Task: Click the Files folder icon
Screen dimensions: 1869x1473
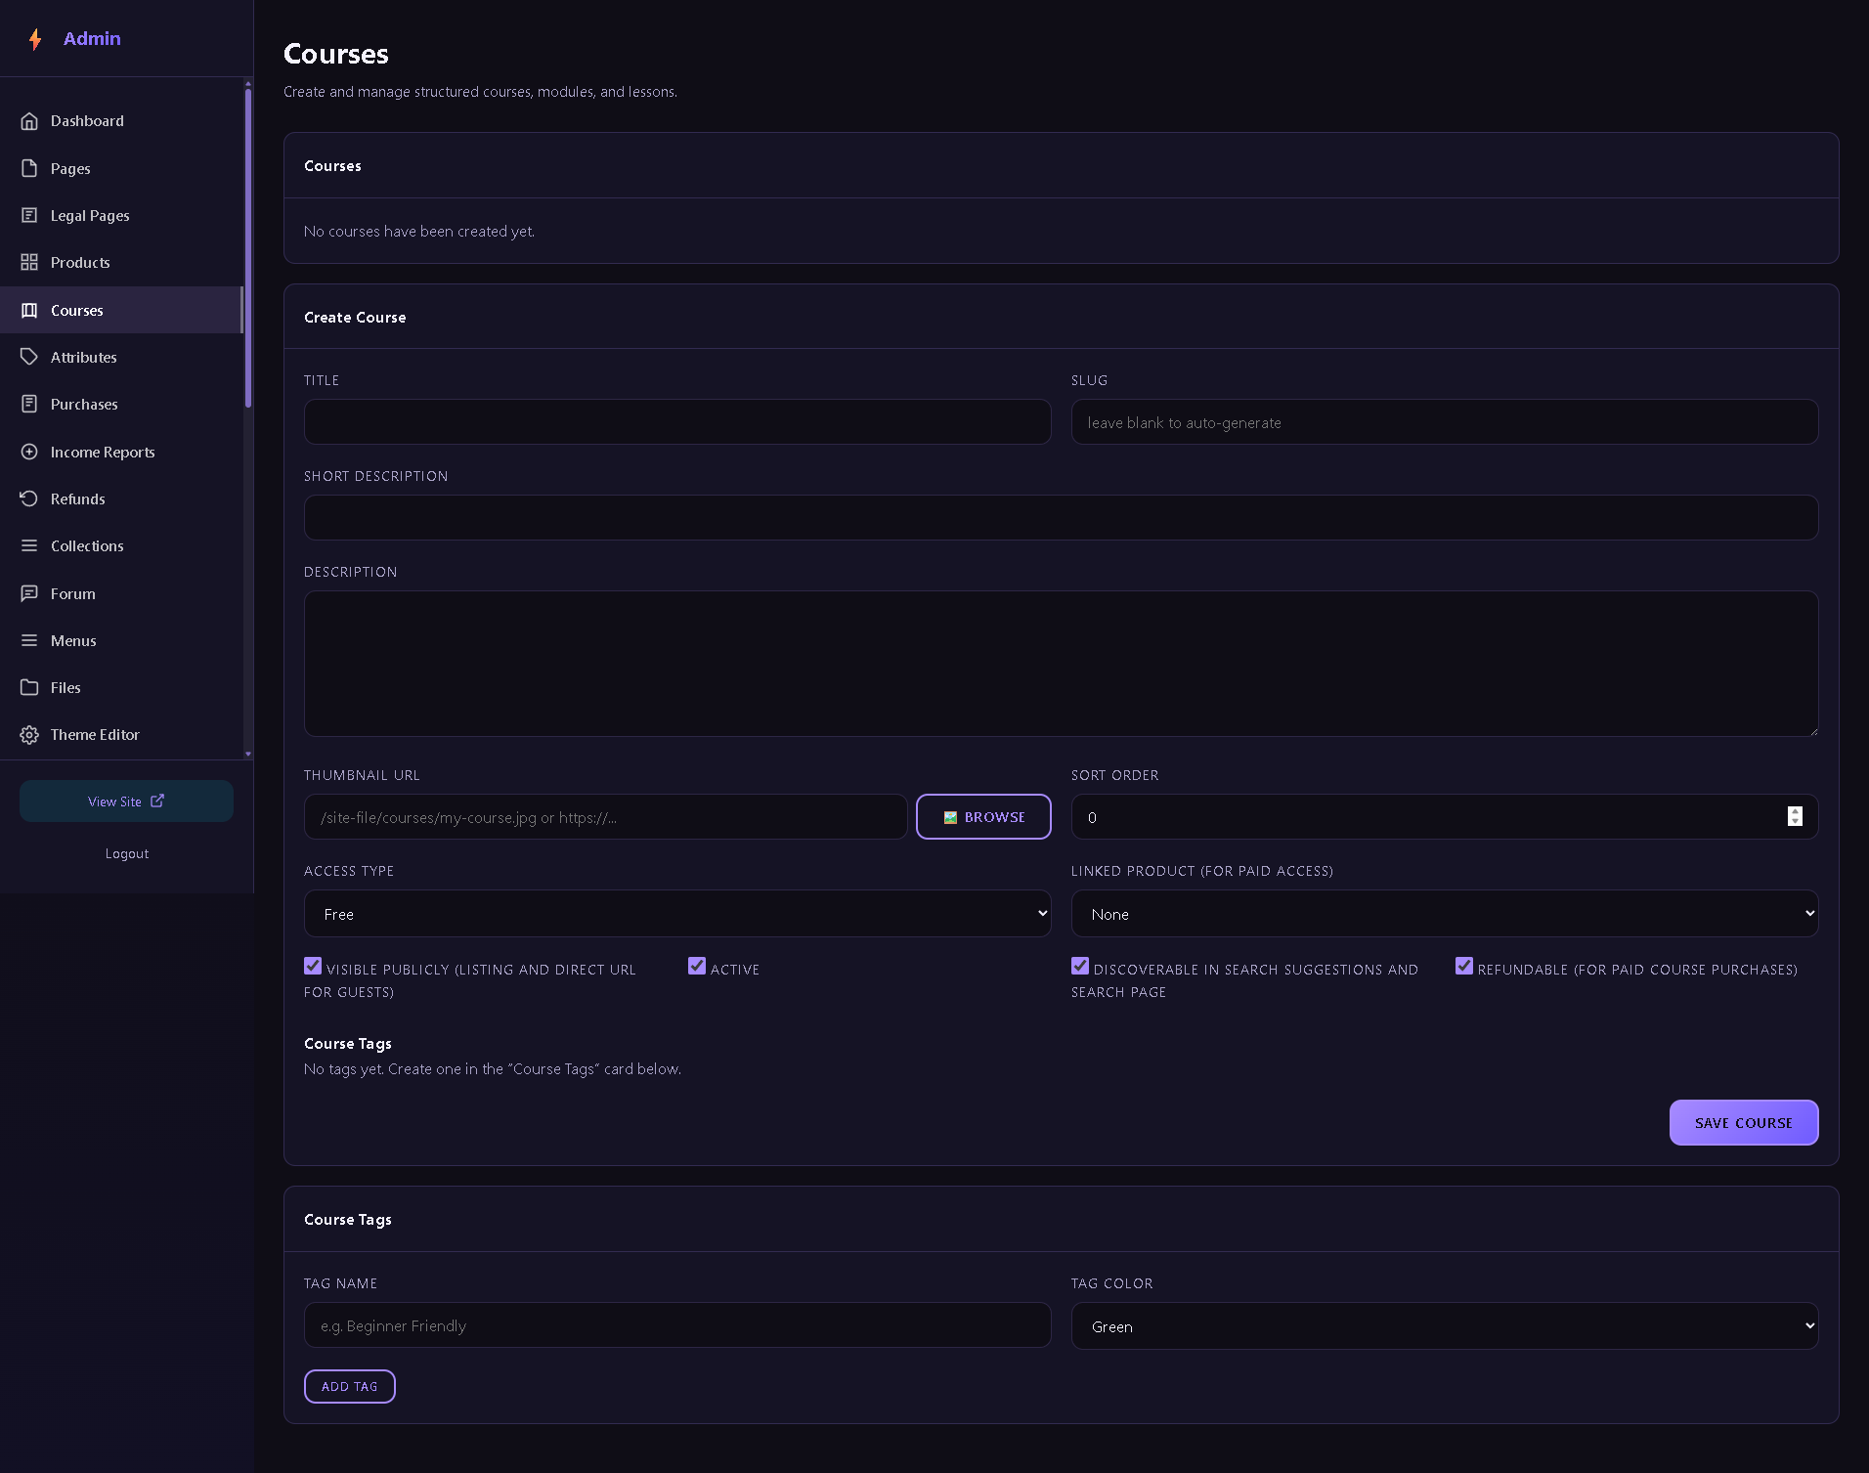Action: coord(29,687)
